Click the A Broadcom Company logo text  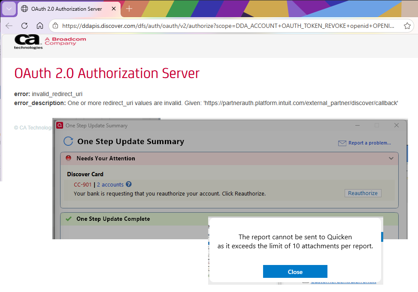[65, 41]
